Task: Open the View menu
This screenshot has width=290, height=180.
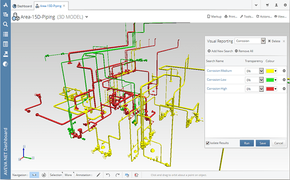Action: point(280,16)
